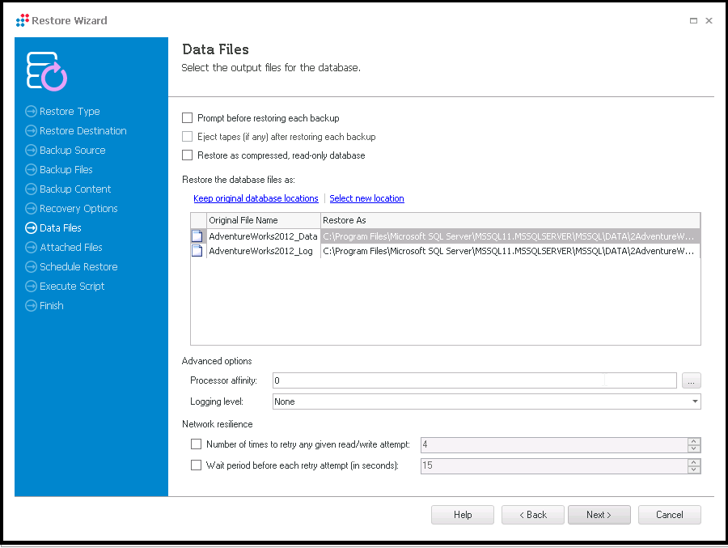Click the Backup Source step arrow icon
Screen dimensions: 728x548
tap(31, 150)
